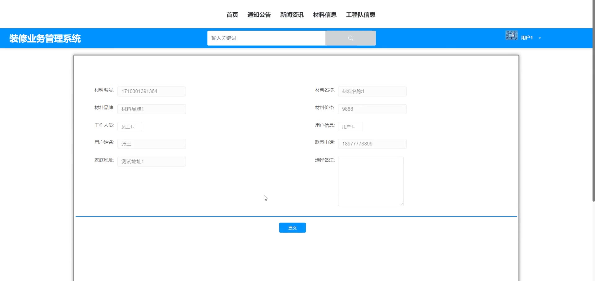Click the 用户姓名 field 张三
Image resolution: width=595 pixels, height=281 pixels.
152,144
